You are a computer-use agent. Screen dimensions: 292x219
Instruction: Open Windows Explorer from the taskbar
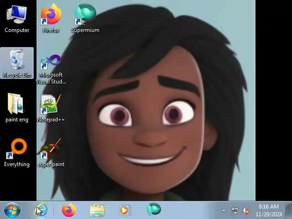pos(97,210)
